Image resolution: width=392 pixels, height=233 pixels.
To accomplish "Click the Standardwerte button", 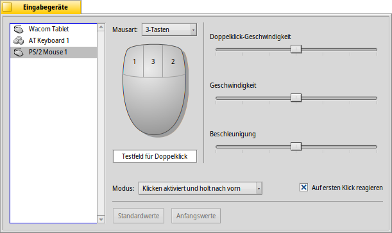I will point(139,216).
